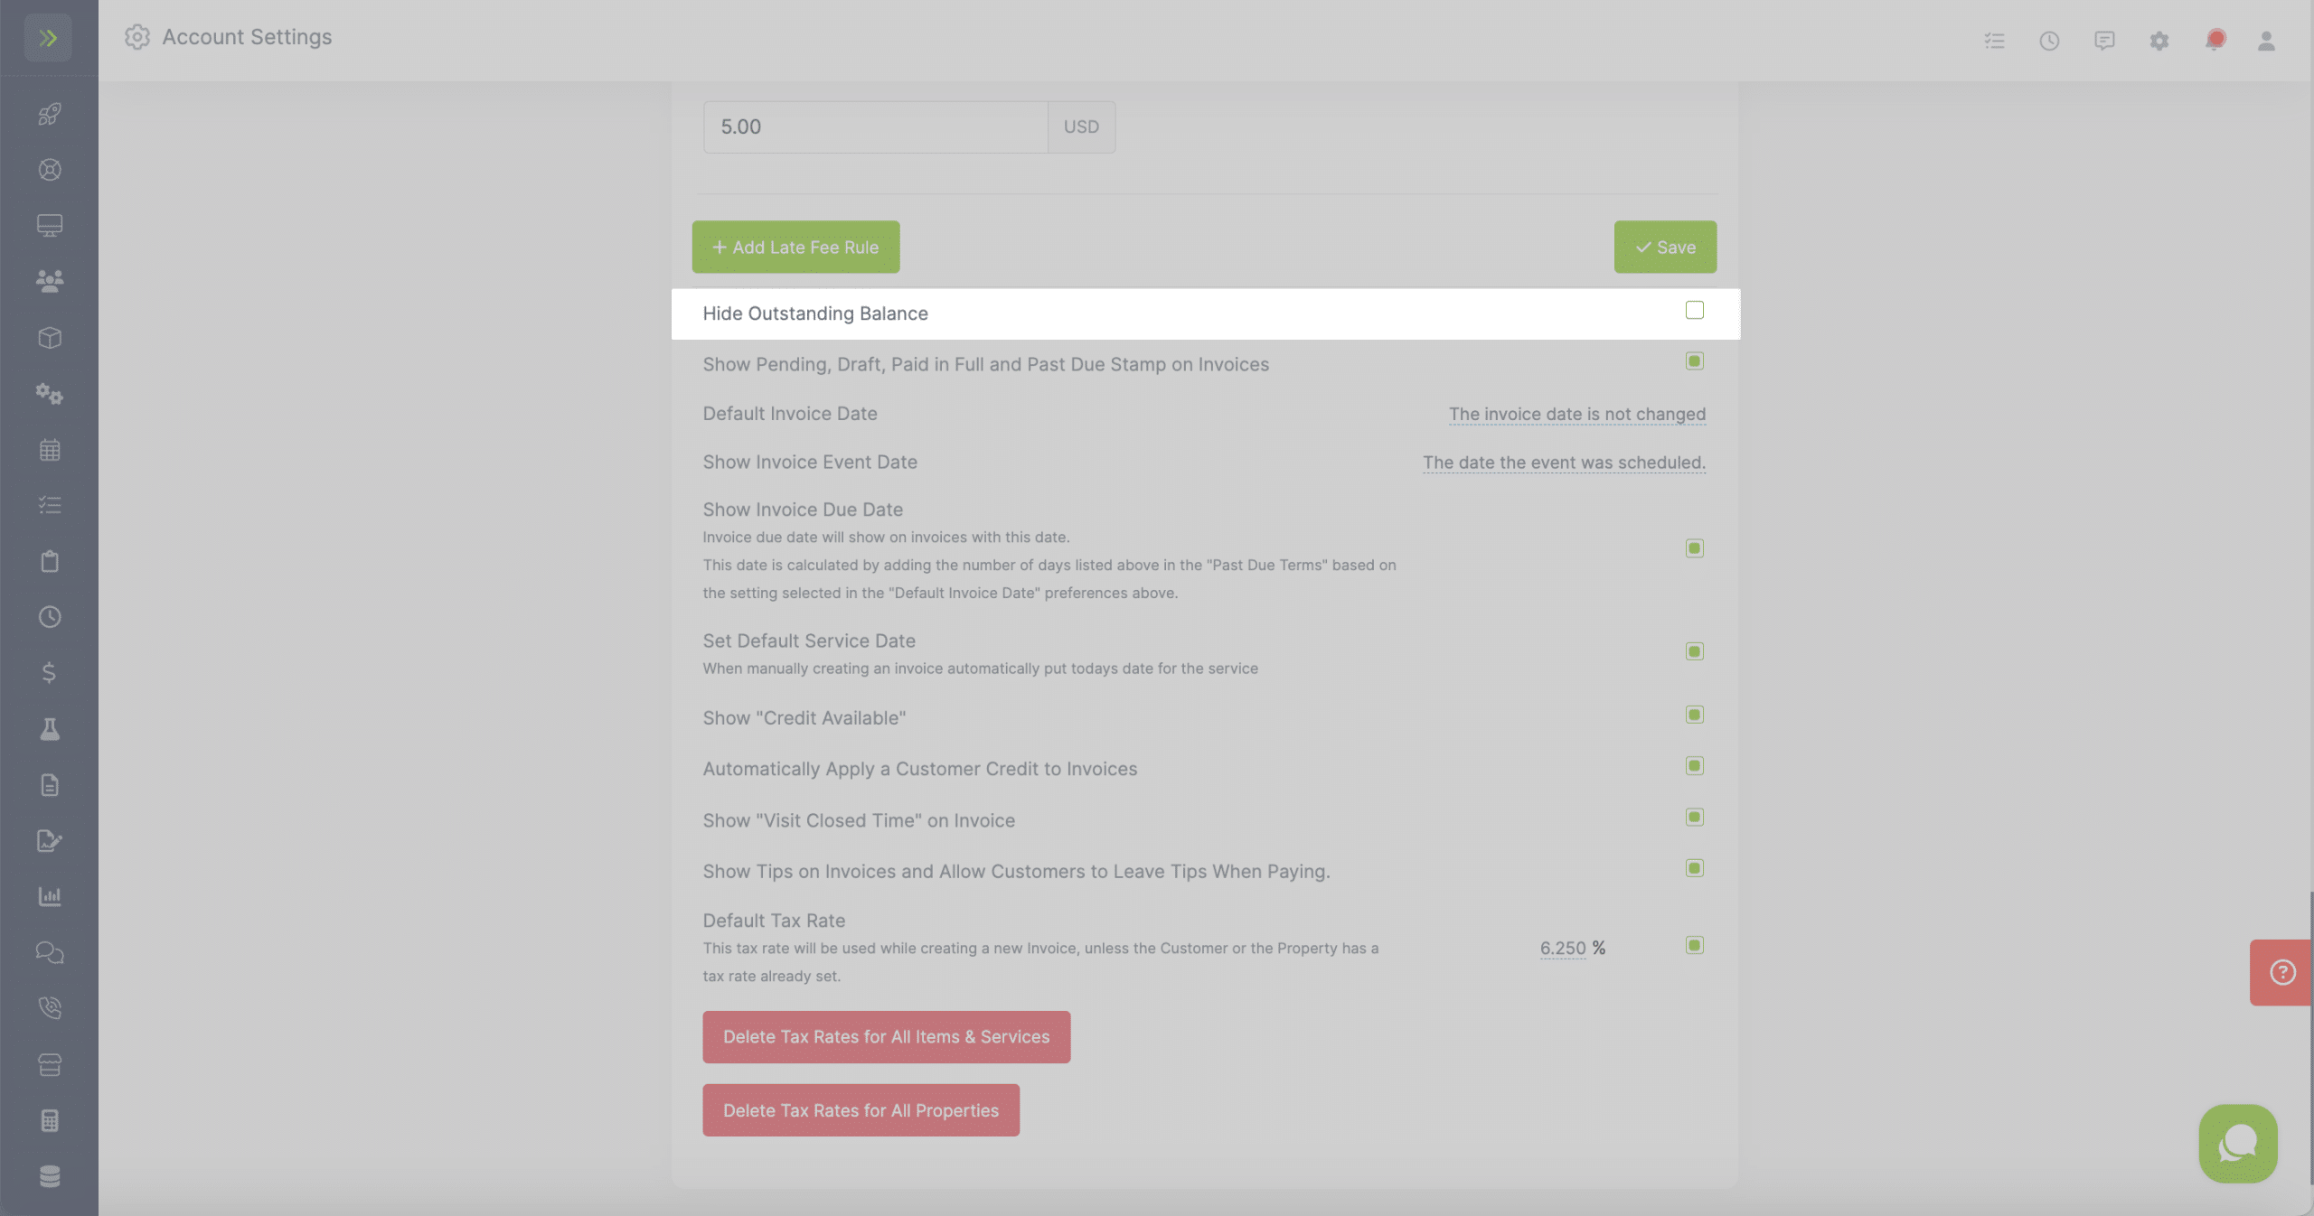Expand the sidebar with double-chevron icon
Image resolution: width=2314 pixels, height=1216 pixels.
point(48,38)
